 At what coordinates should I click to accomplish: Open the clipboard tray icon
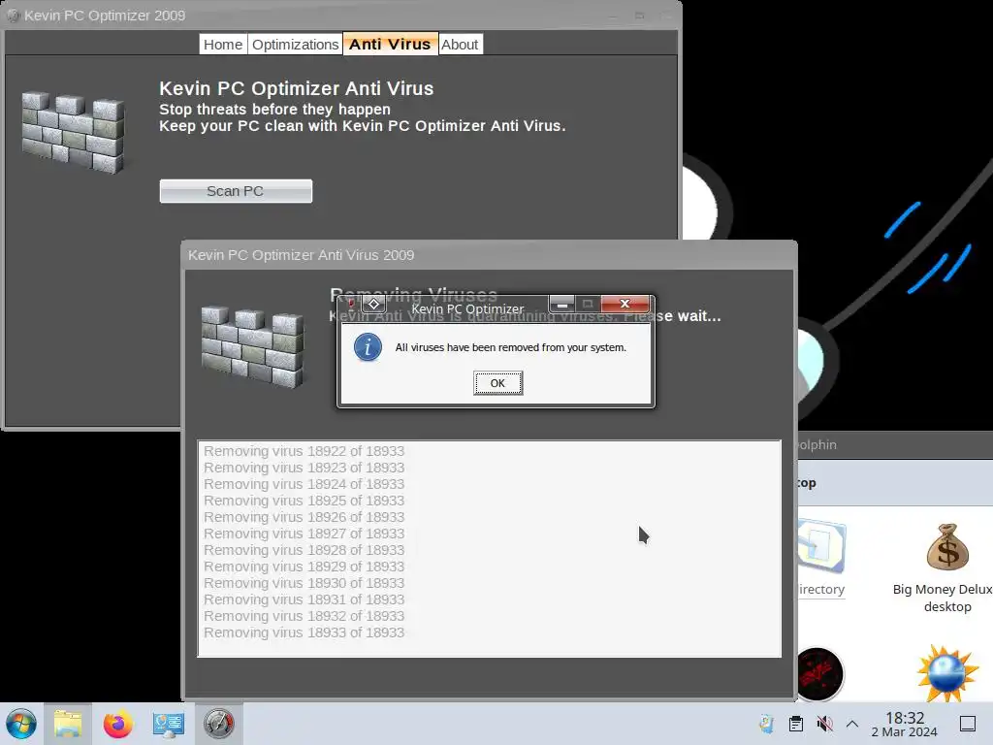tap(796, 724)
